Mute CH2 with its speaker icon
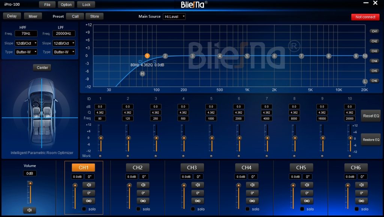This screenshot has height=217, width=384. pos(143,185)
